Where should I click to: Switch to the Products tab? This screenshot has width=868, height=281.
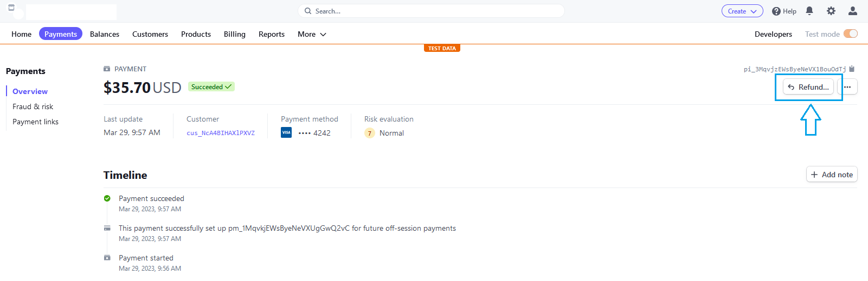point(196,34)
